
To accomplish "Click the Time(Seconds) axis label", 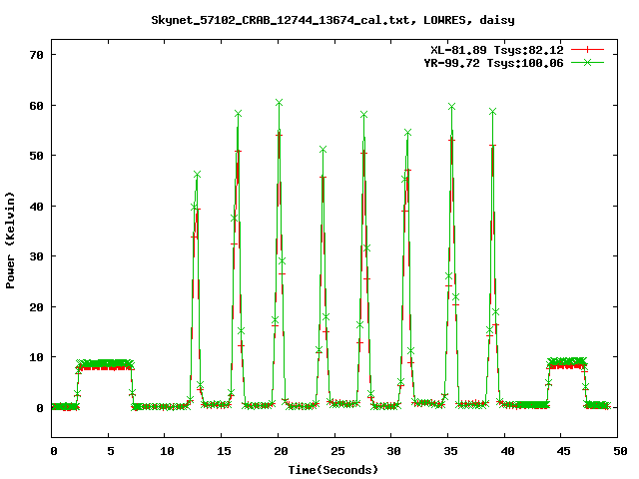I will click(333, 470).
